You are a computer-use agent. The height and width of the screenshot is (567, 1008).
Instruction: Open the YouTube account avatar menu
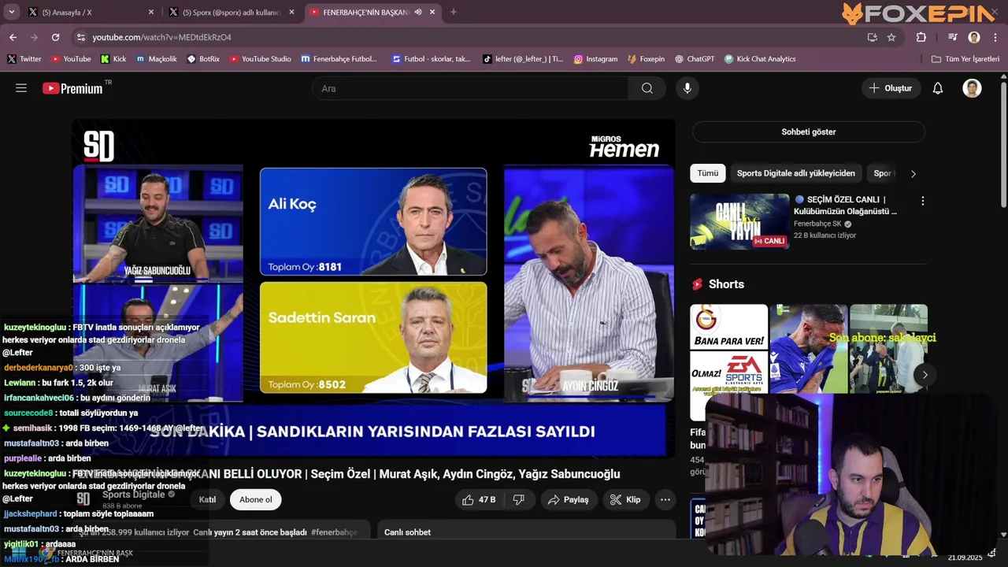pos(973,88)
